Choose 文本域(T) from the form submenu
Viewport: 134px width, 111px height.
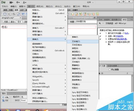click(83, 41)
